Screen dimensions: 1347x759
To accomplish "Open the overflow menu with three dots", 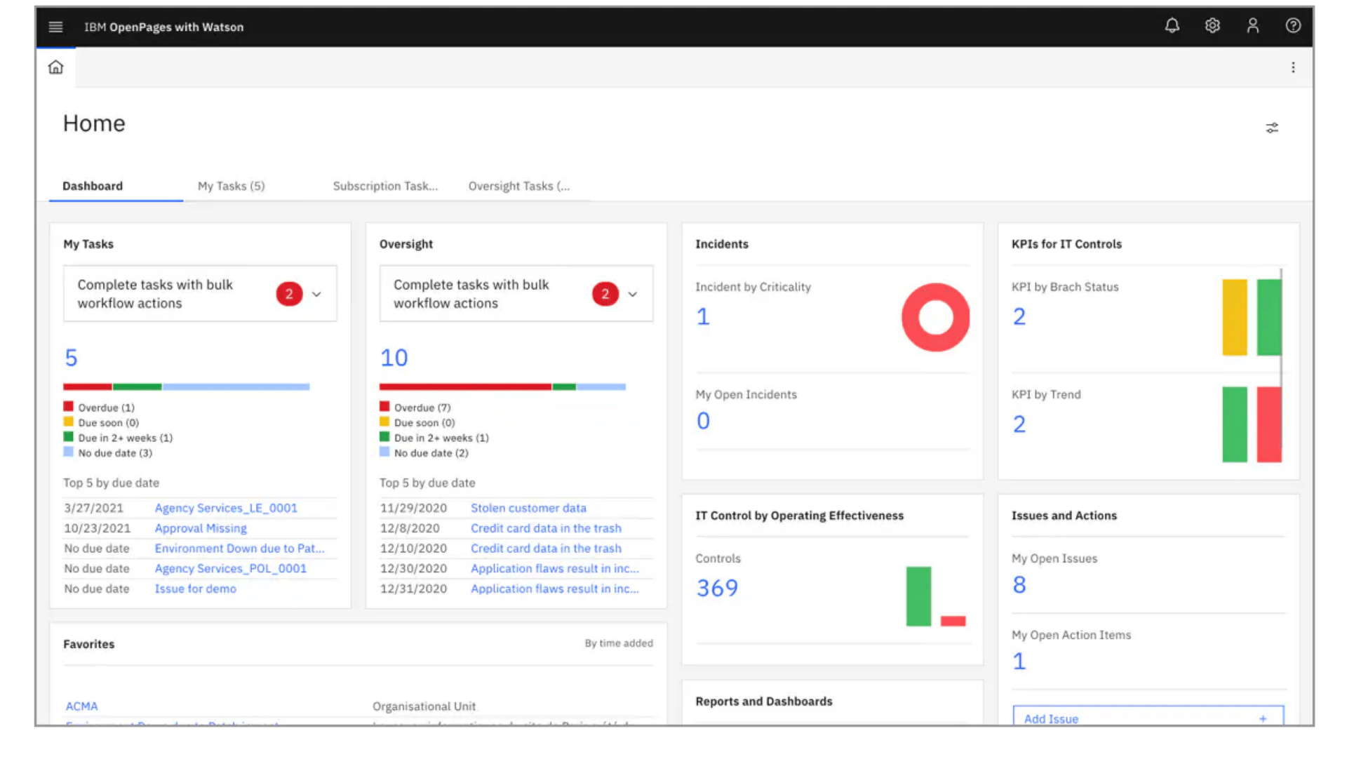I will pyautogui.click(x=1293, y=67).
